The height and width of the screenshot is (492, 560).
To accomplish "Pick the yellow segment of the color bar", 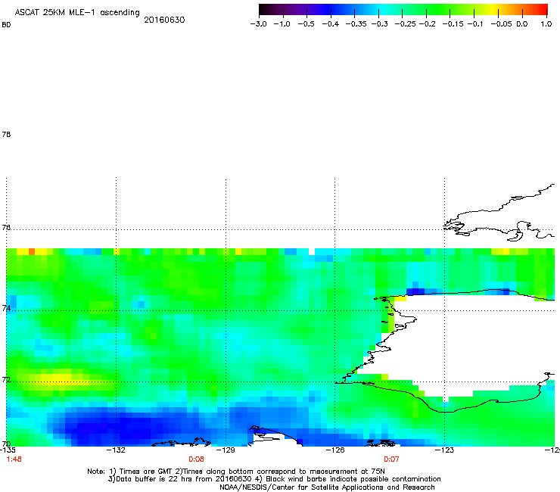I will point(495,9).
